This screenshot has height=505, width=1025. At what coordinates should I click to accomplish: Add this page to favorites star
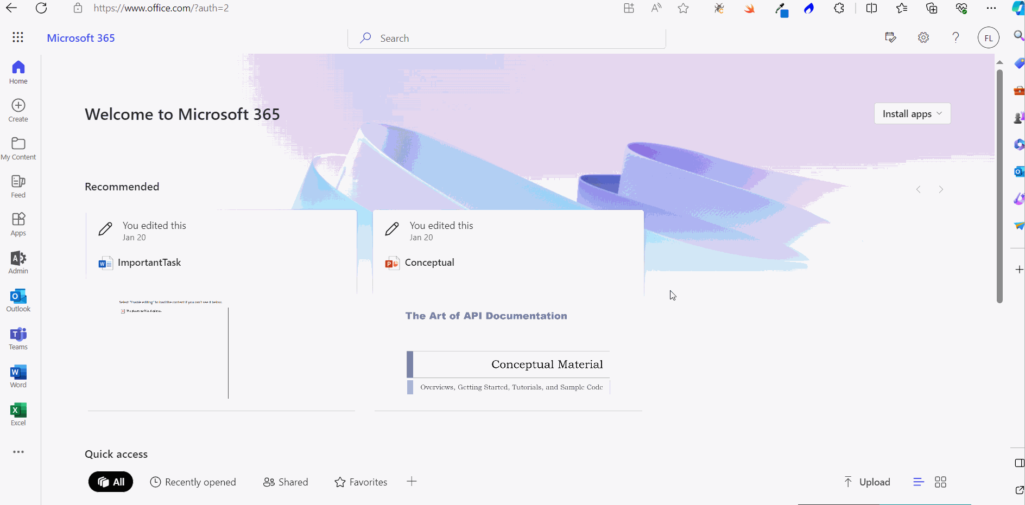click(x=684, y=8)
